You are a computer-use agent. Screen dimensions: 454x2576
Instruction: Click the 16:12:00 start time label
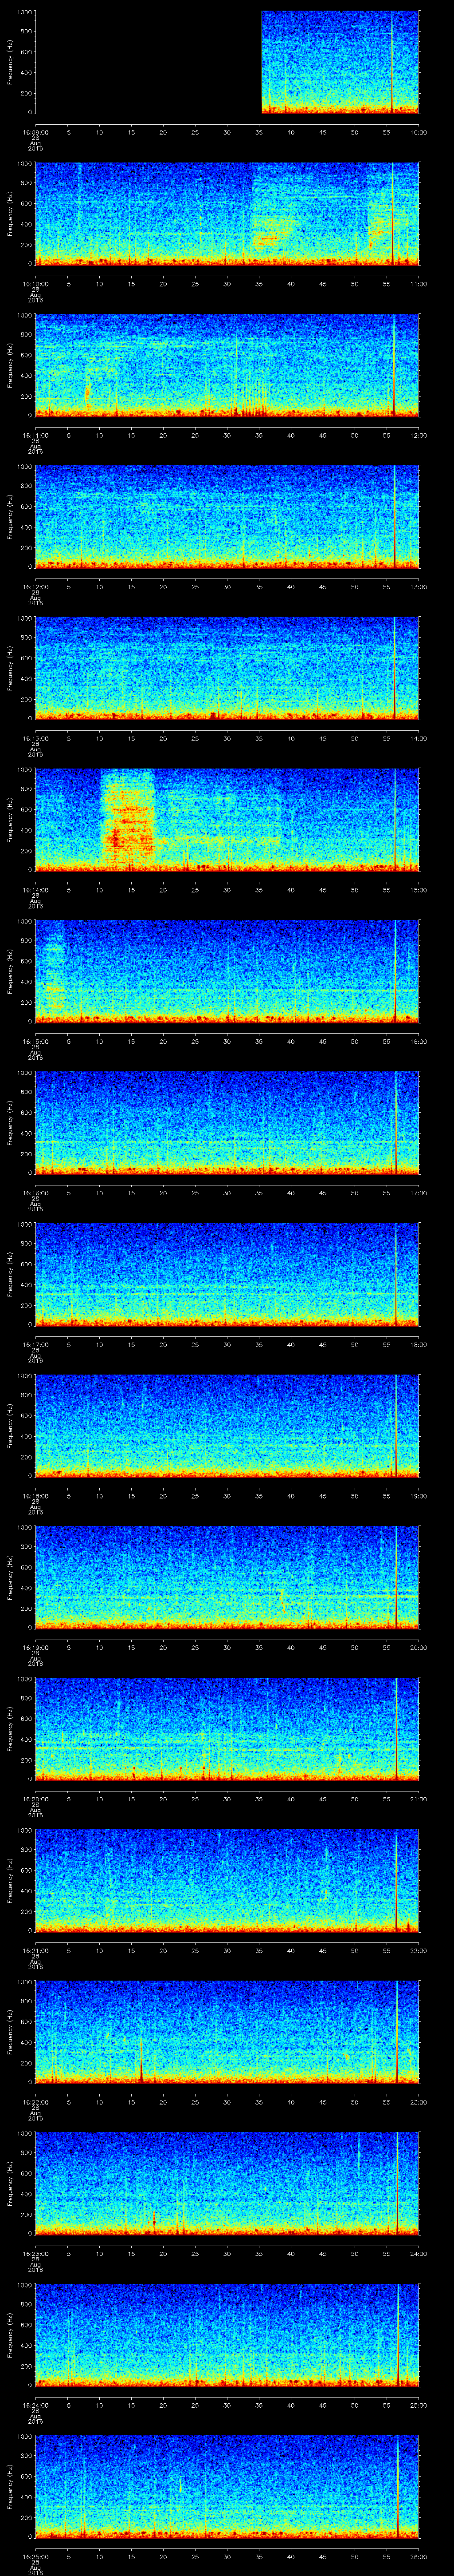(35, 587)
